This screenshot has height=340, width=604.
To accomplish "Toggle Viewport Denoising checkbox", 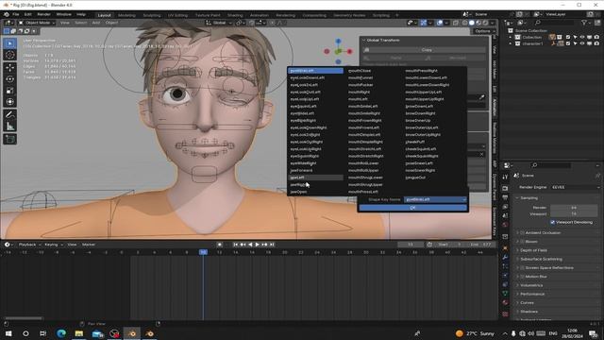I will coord(553,222).
